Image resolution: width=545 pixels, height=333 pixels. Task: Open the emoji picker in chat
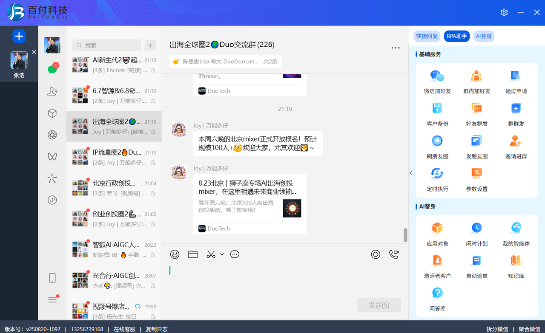pyautogui.click(x=175, y=254)
